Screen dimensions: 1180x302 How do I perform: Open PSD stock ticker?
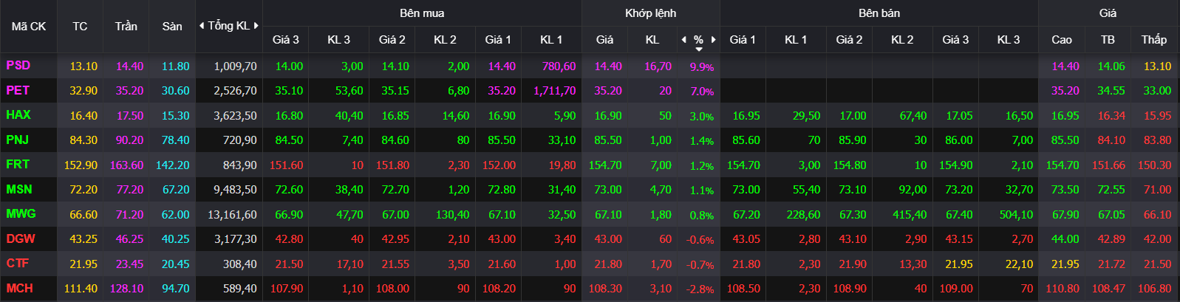[x=18, y=66]
